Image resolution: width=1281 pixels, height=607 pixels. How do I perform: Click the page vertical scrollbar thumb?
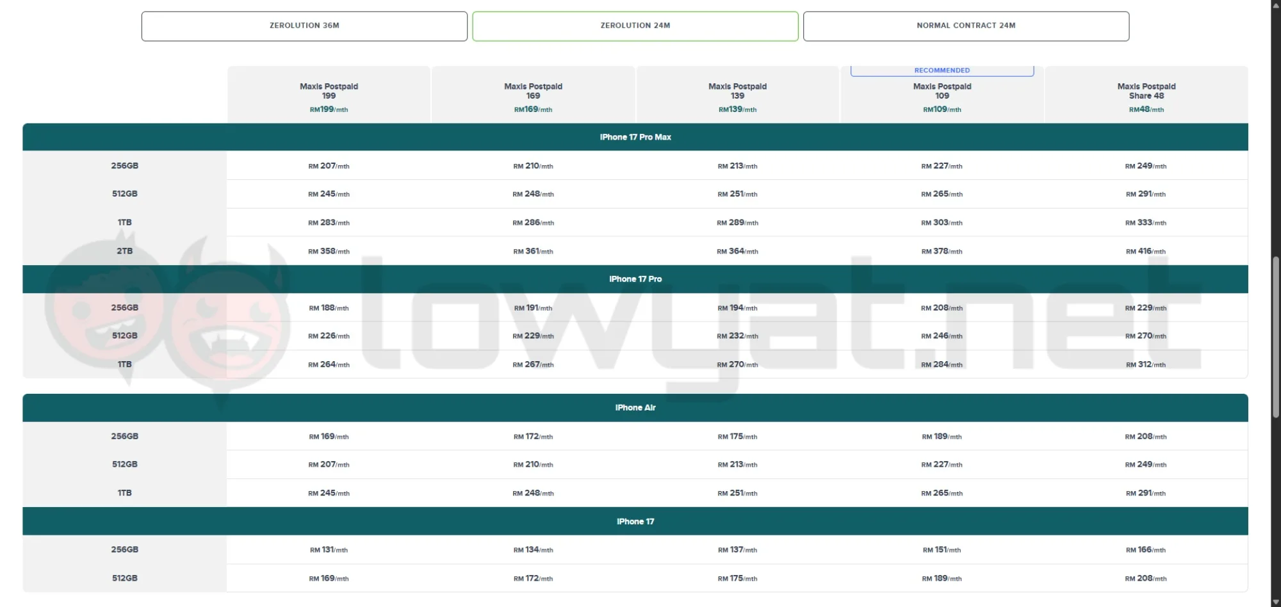coord(1275,336)
